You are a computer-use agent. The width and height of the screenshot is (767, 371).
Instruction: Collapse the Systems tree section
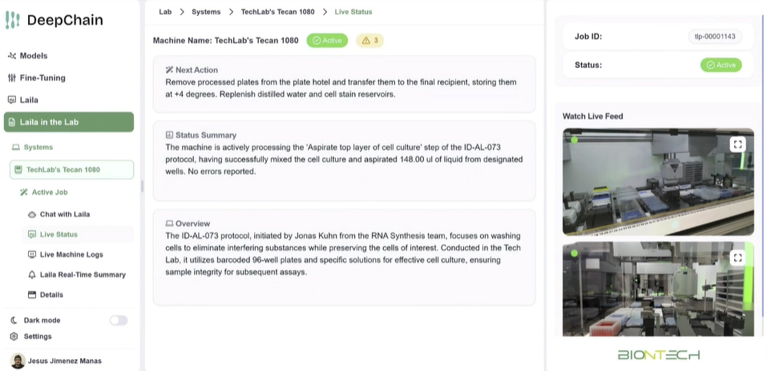pos(38,147)
